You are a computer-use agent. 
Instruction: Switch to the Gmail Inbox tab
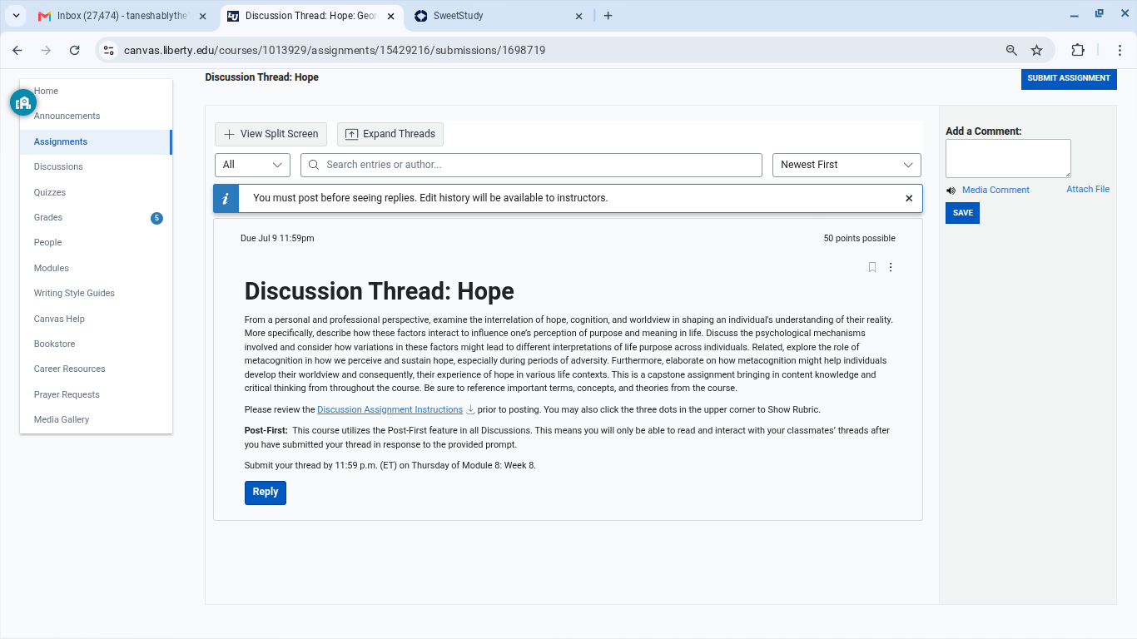pos(123,16)
